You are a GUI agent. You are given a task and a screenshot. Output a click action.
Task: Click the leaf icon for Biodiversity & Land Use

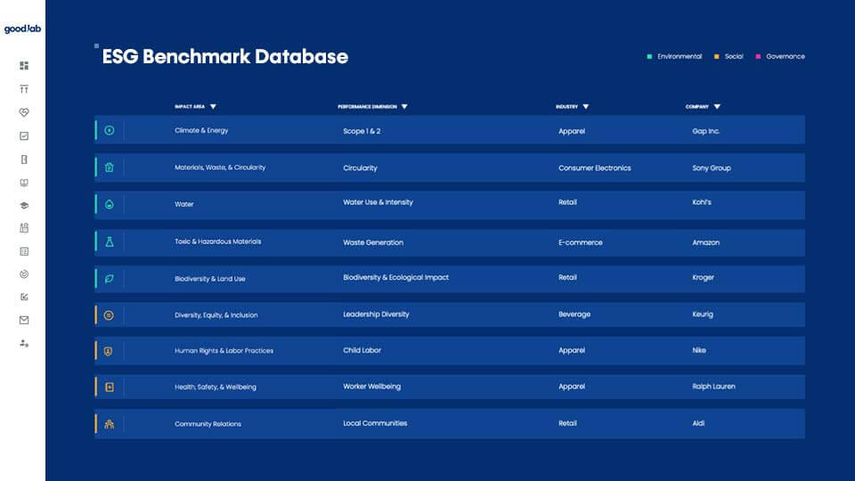(109, 279)
